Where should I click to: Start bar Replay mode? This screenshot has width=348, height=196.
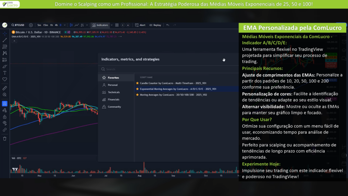(155, 25)
